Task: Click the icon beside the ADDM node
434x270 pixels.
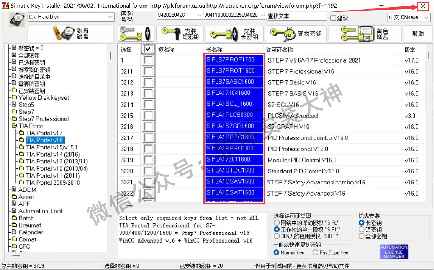Action: (x=15, y=189)
